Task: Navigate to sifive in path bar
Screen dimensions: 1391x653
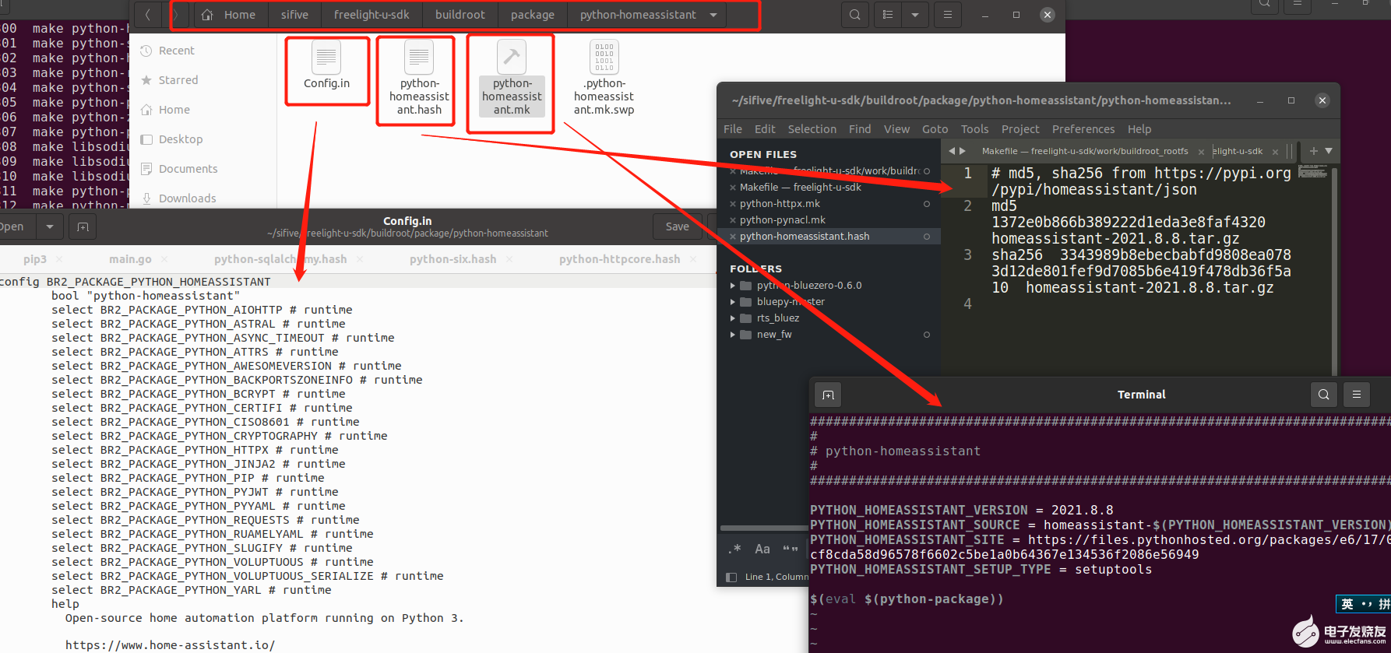Action: point(294,15)
